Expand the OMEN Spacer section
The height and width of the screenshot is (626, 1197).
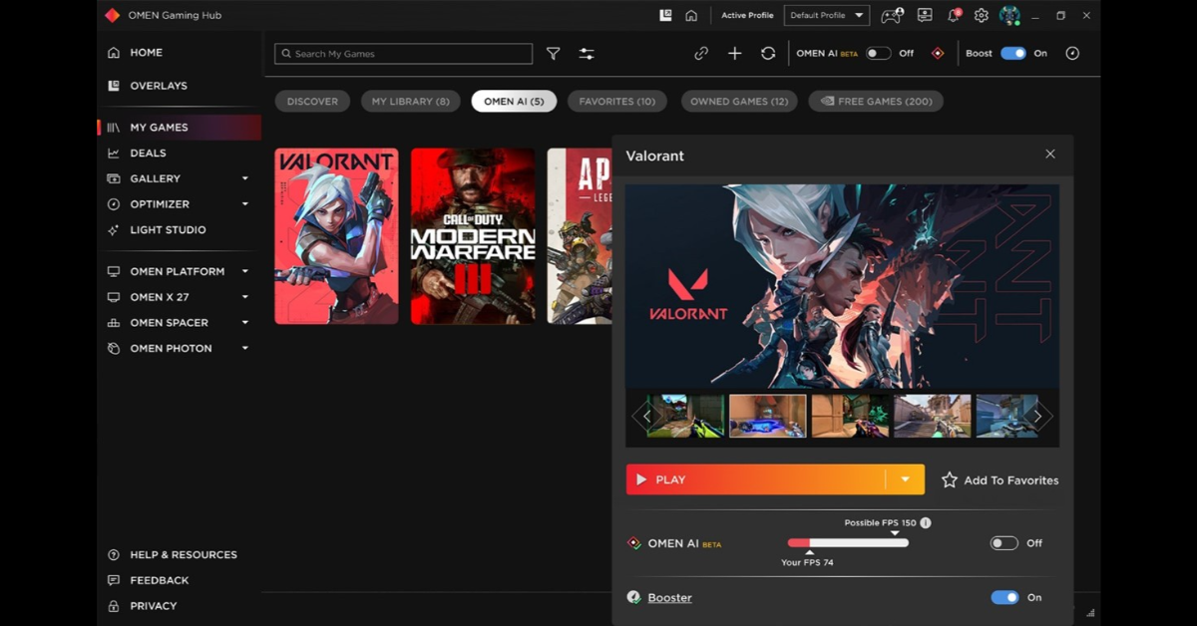pyautogui.click(x=245, y=323)
